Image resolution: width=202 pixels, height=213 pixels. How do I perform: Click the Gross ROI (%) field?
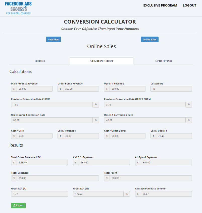(98, 194)
